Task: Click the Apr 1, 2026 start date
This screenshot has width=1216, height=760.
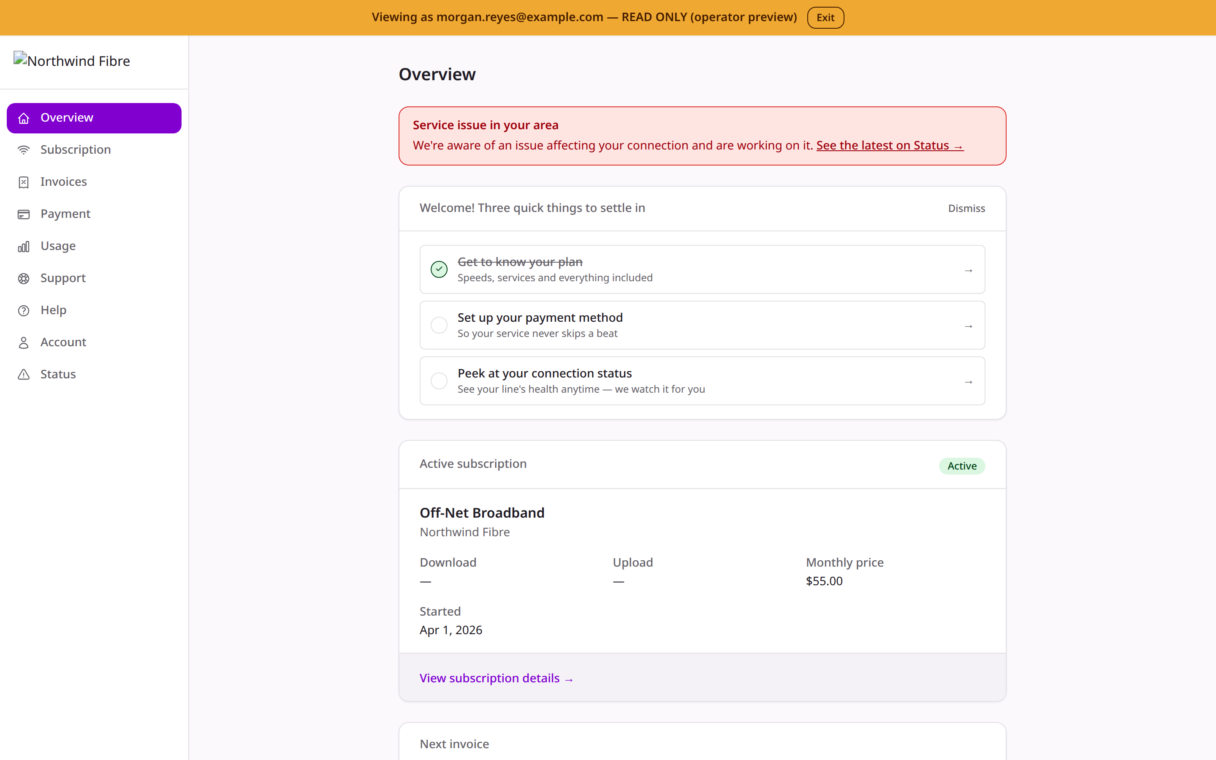Action: tap(451, 630)
